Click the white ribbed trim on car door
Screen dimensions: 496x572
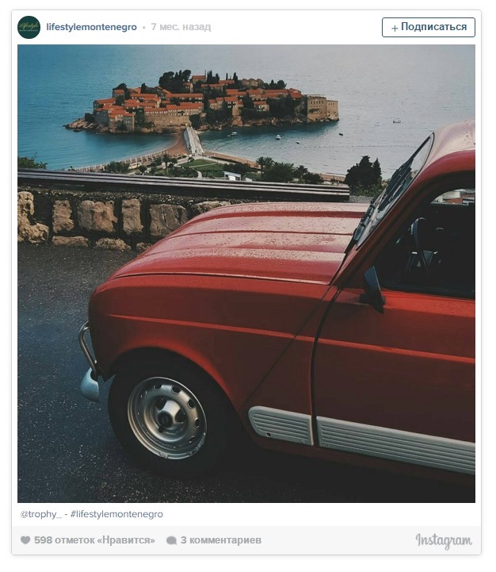pos(396,444)
